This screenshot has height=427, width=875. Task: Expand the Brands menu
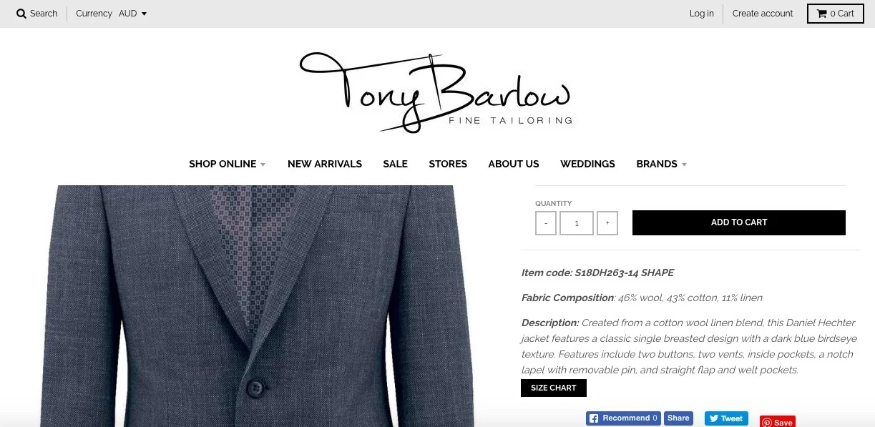point(661,164)
